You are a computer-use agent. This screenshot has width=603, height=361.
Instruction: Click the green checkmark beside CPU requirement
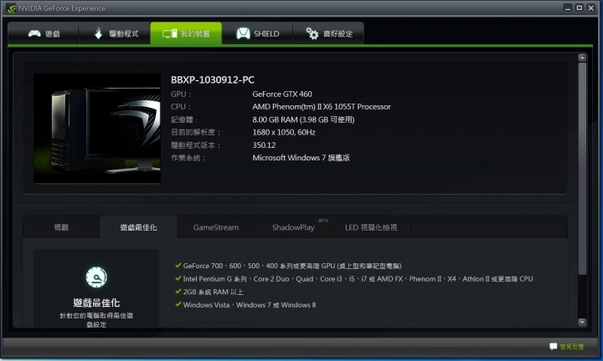tap(178, 278)
